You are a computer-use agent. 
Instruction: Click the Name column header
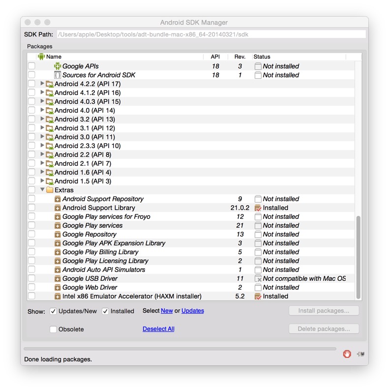120,57
